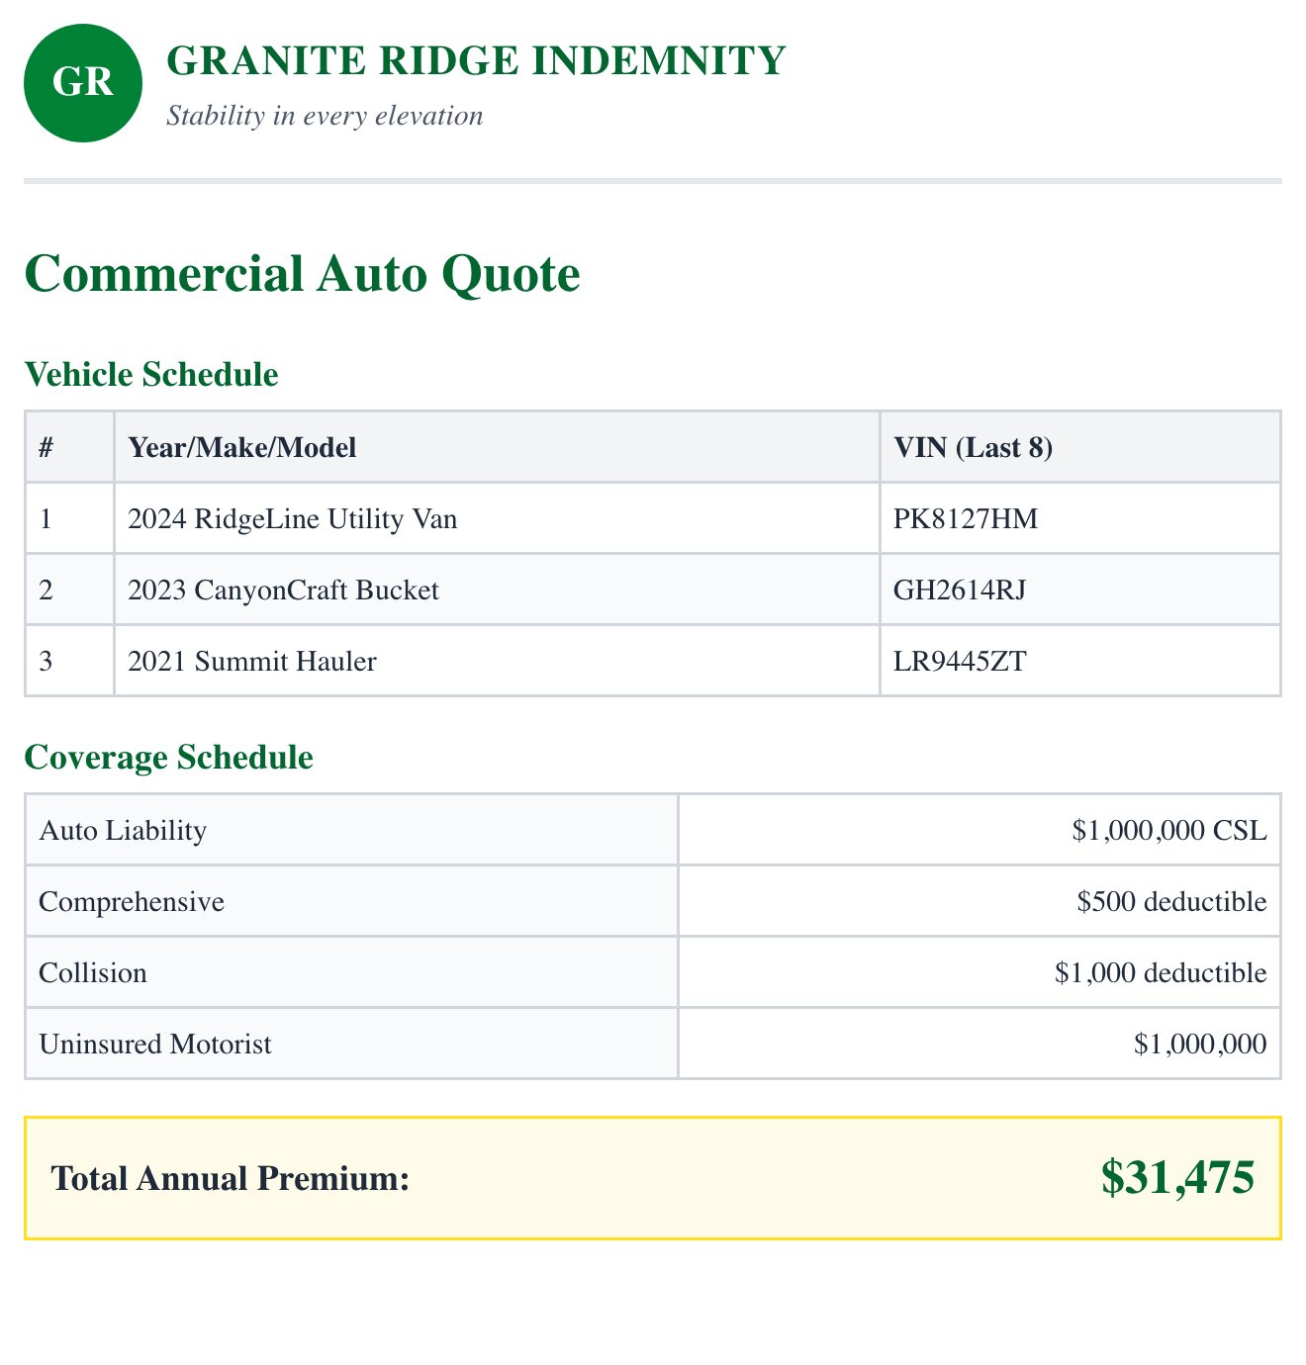The height and width of the screenshot is (1365, 1306).
Task: Click the Year/Make/Model column header
Action: pyautogui.click(x=242, y=448)
